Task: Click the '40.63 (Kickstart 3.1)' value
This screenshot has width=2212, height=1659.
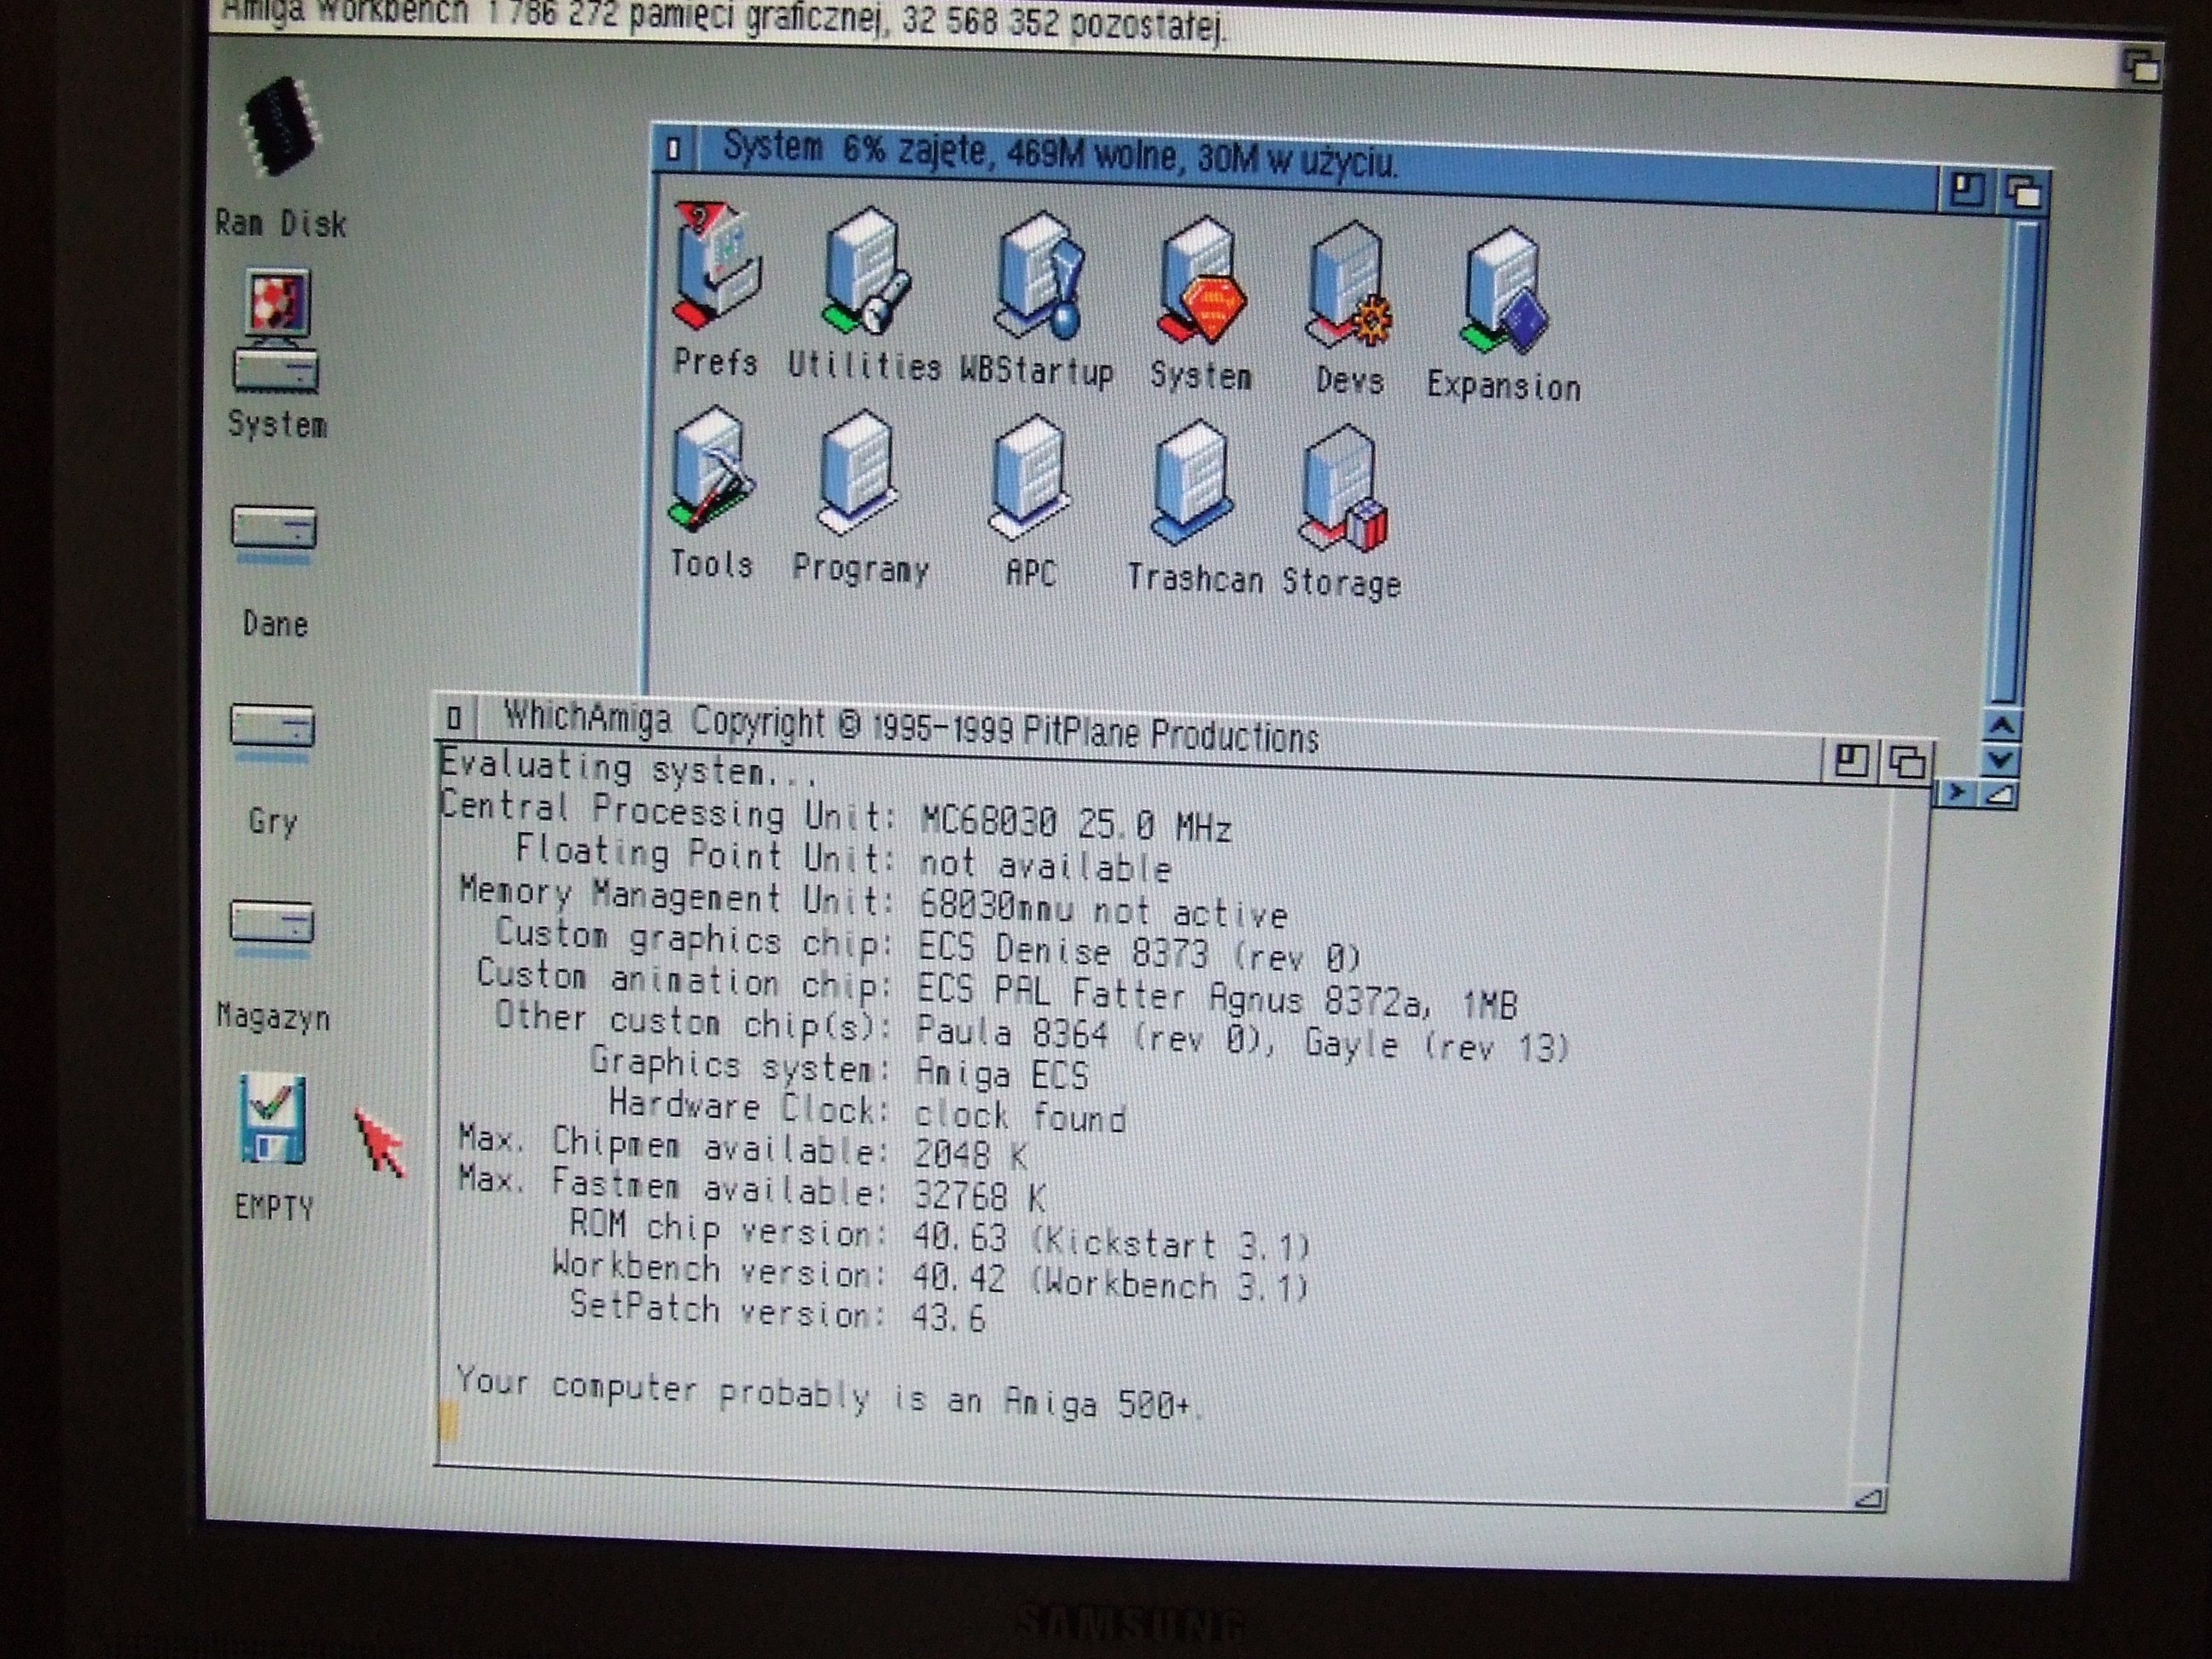Action: coord(1110,1241)
